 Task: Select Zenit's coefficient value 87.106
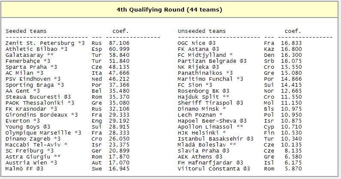tap(119, 43)
